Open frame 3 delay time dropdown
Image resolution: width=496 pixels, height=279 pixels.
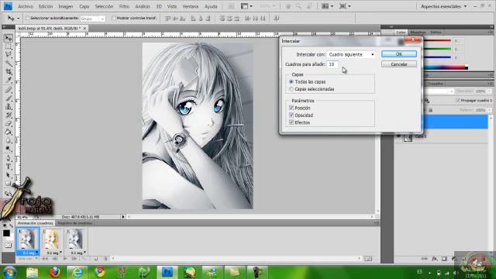click(84, 253)
